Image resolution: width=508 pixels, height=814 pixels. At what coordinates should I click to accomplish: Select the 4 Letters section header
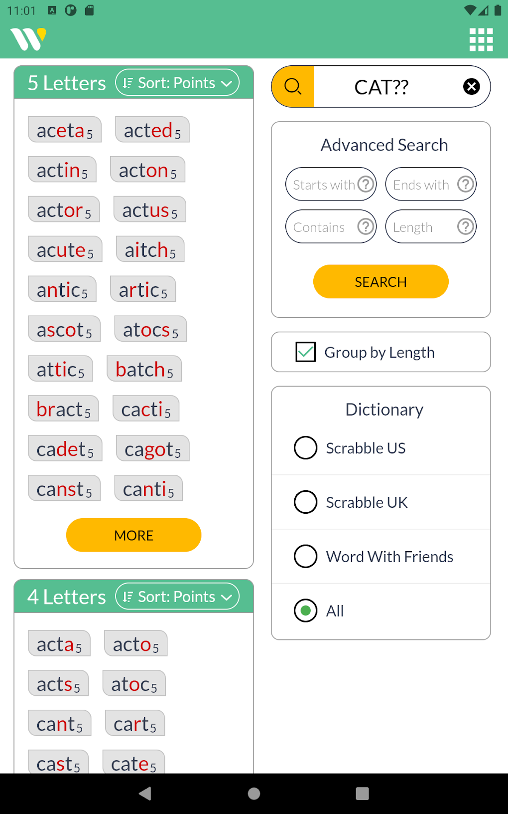tap(67, 597)
